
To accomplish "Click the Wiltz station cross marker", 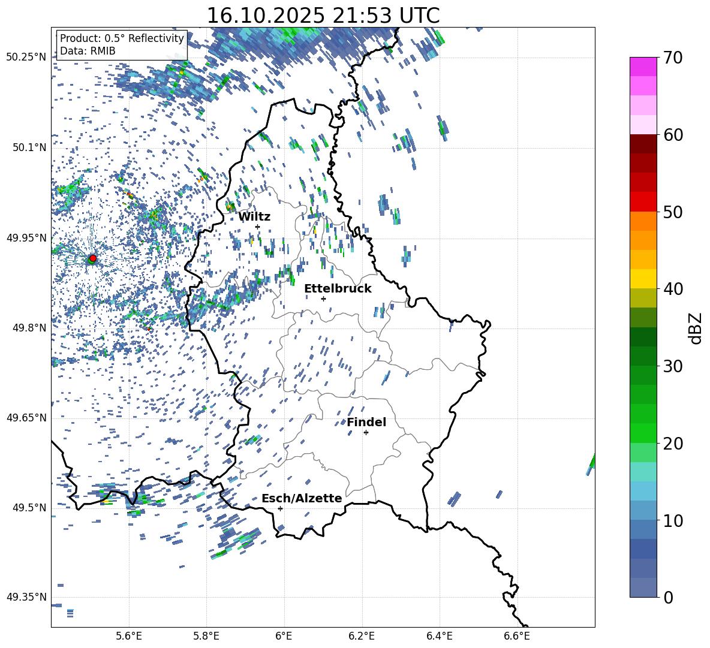I will [257, 227].
